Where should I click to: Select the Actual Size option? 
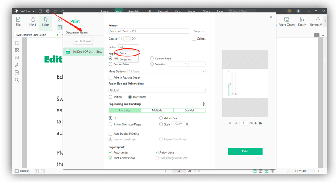click(x=161, y=118)
